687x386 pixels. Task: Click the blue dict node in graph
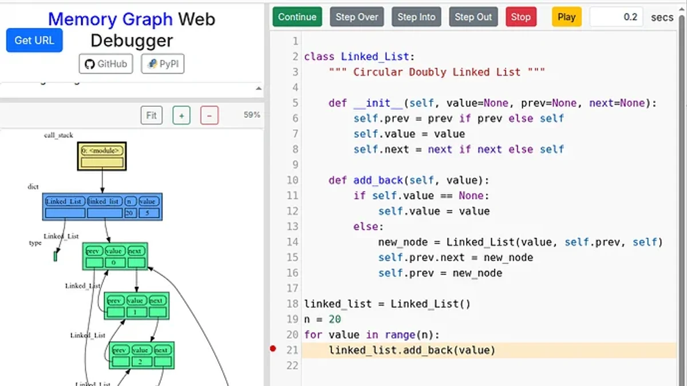(x=102, y=206)
